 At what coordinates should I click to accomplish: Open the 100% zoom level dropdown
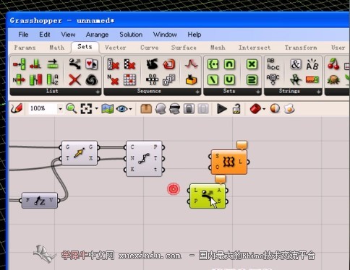click(60, 109)
